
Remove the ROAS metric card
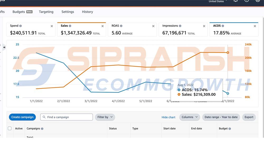(x=153, y=26)
